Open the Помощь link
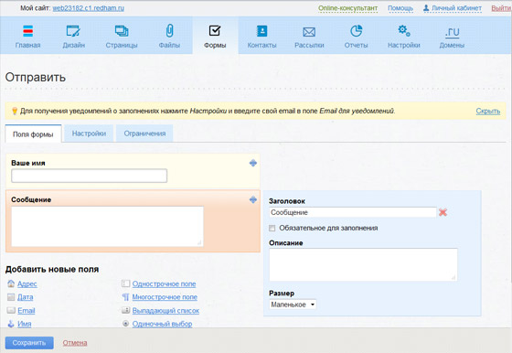This screenshot has height=353, width=512. [400, 8]
